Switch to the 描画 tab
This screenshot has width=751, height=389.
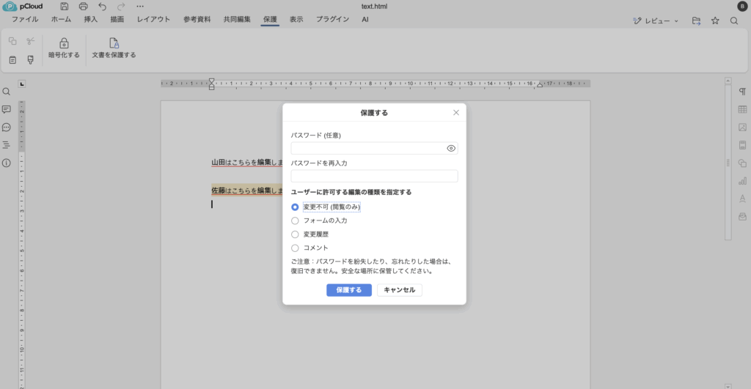[117, 20]
